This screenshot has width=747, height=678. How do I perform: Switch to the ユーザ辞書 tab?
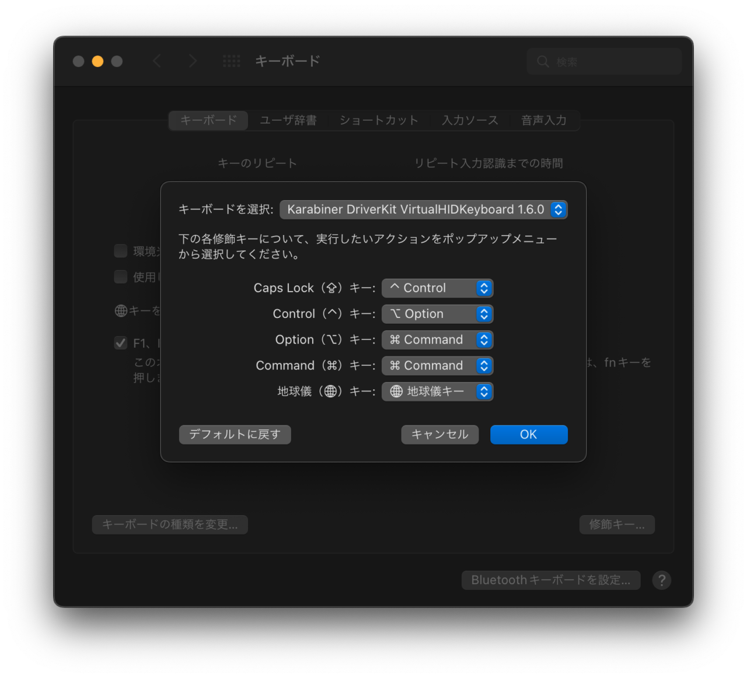tap(288, 120)
